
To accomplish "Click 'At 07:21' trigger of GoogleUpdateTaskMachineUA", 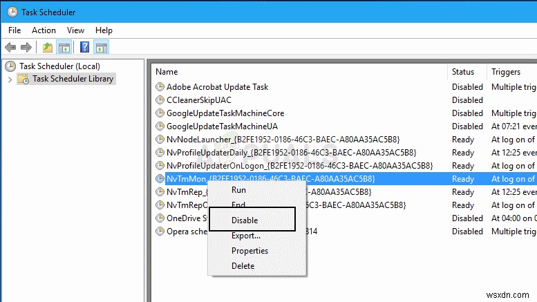I will pos(514,126).
